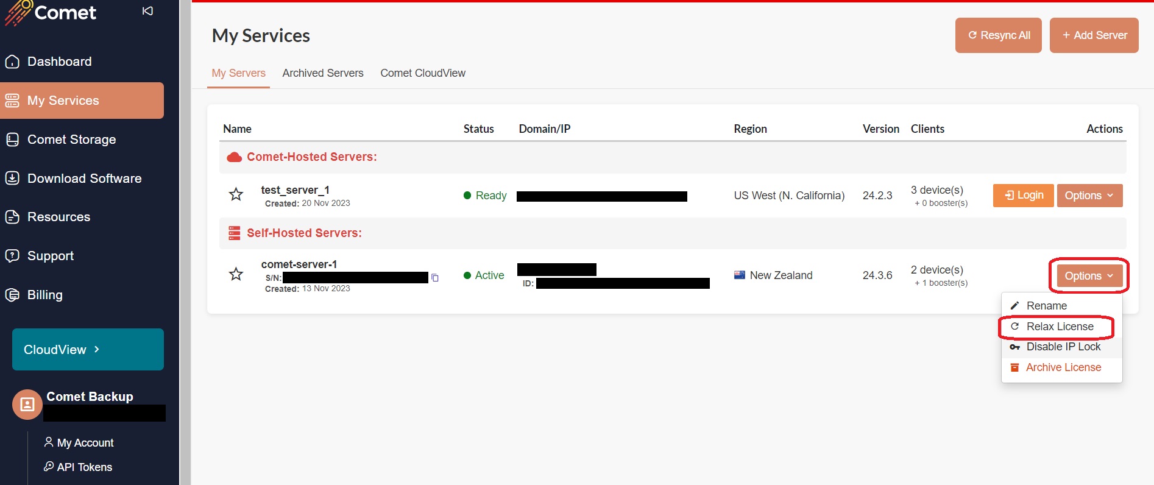
Task: Click the US West (N. California) region
Action: pos(789,196)
